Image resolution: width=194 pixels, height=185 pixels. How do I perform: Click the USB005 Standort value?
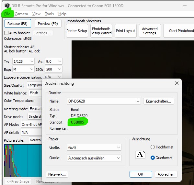tap(77, 122)
